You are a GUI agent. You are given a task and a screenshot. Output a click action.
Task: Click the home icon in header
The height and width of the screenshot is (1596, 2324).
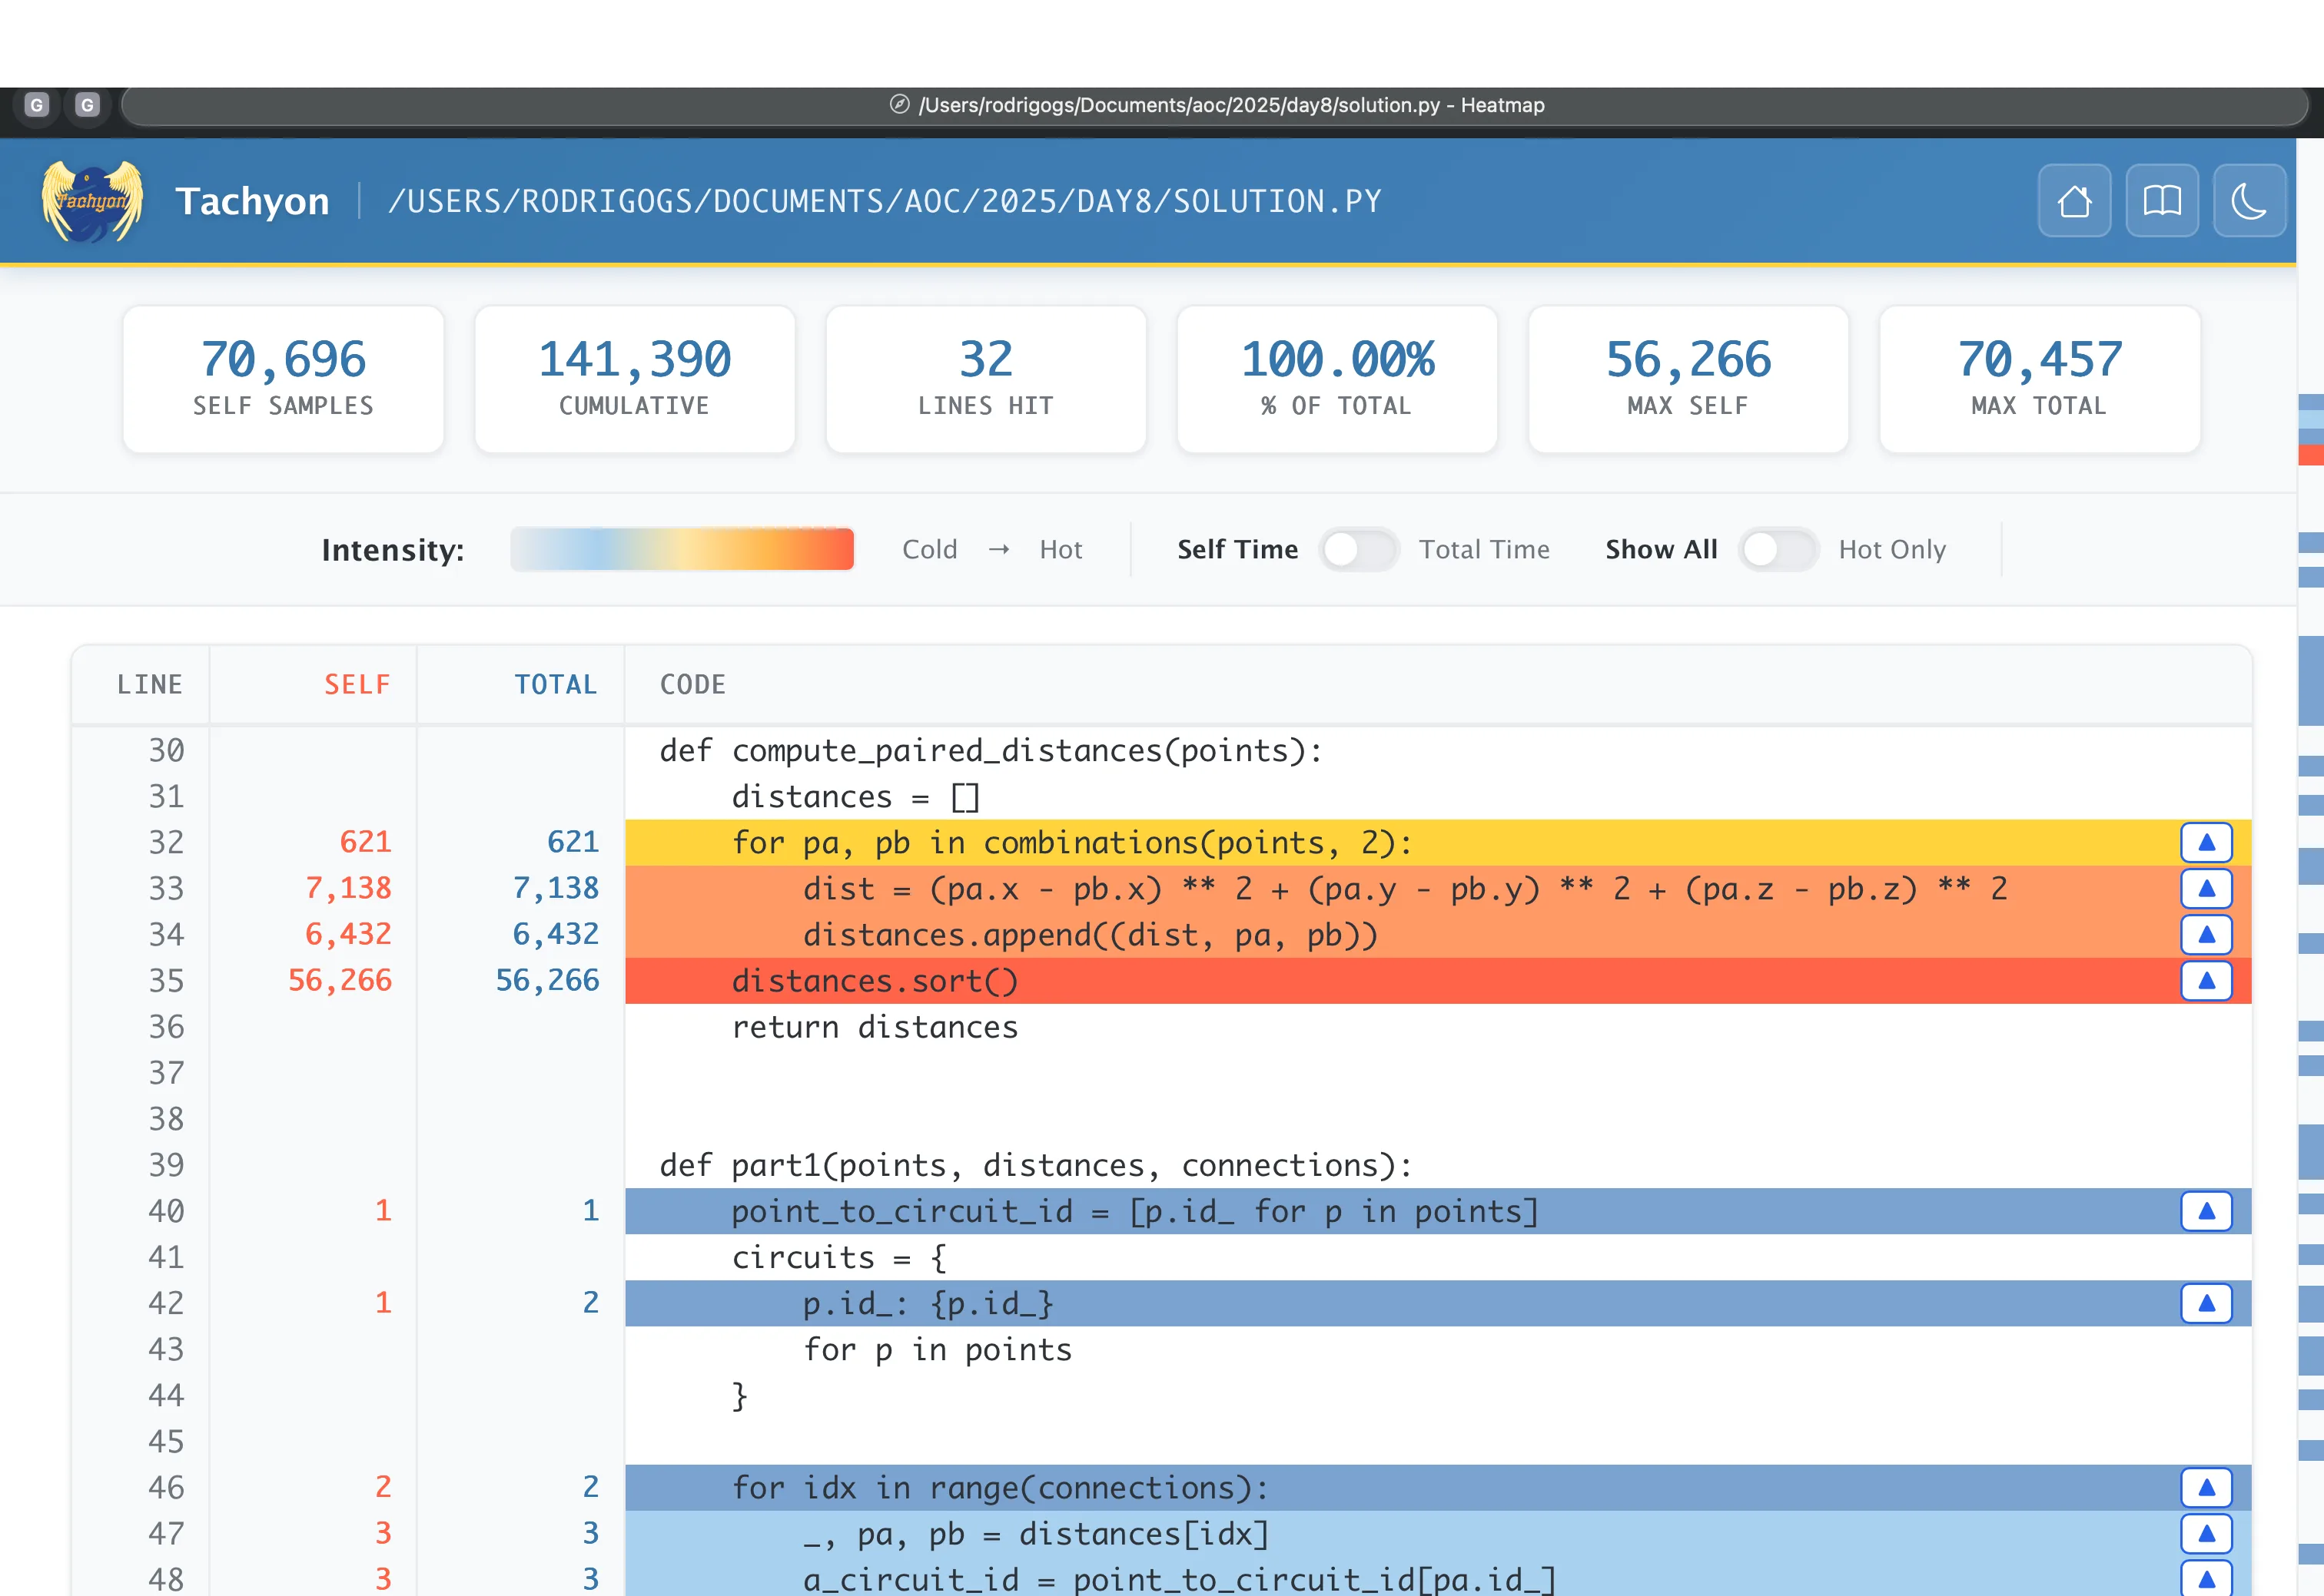2074,201
